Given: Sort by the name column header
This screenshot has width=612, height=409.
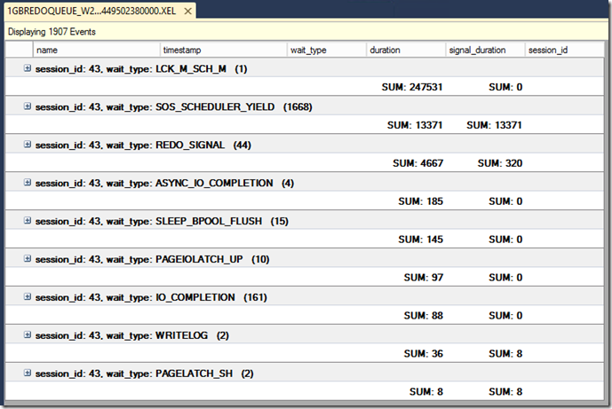Looking at the screenshot, I should point(97,50).
